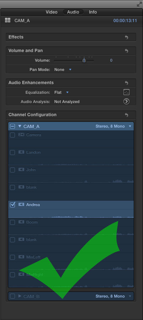Click the expand inspector arrows icon
The image size is (143, 320).
click(139, 5)
